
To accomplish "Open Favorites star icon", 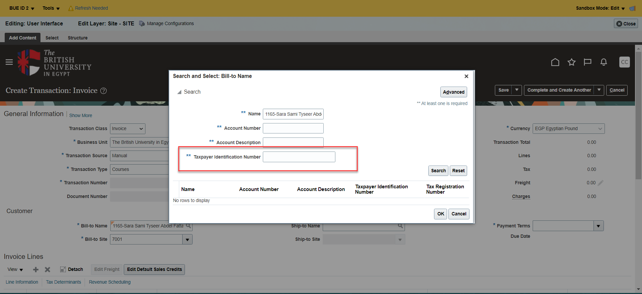I will [x=571, y=62].
